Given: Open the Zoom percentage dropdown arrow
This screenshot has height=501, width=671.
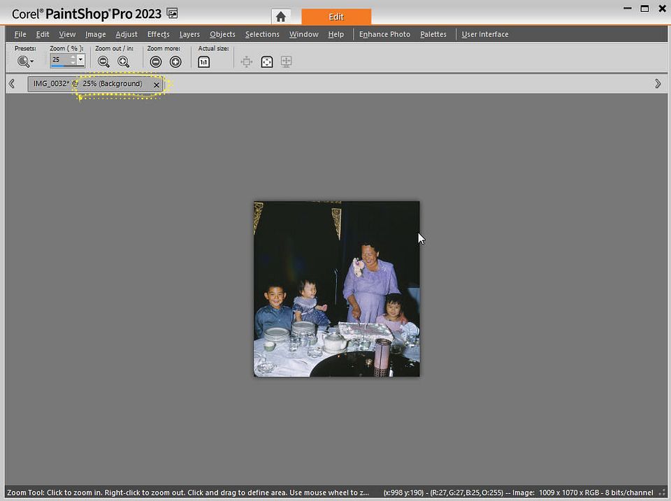Looking at the screenshot, I should [x=80, y=60].
